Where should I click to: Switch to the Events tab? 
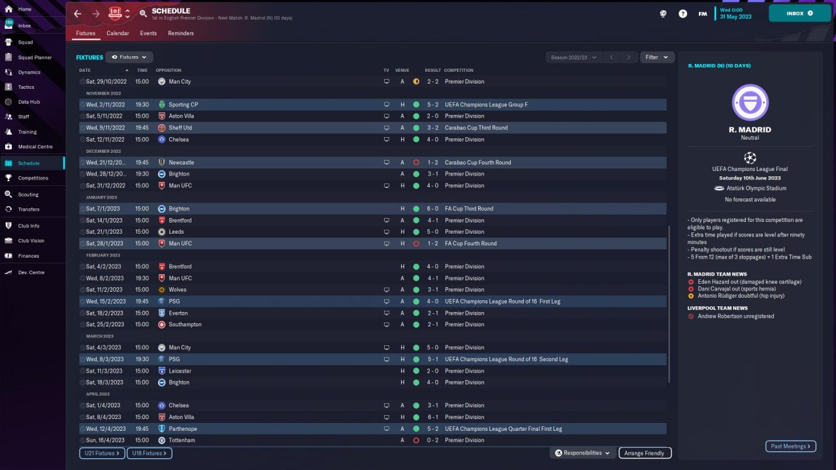[x=148, y=33]
